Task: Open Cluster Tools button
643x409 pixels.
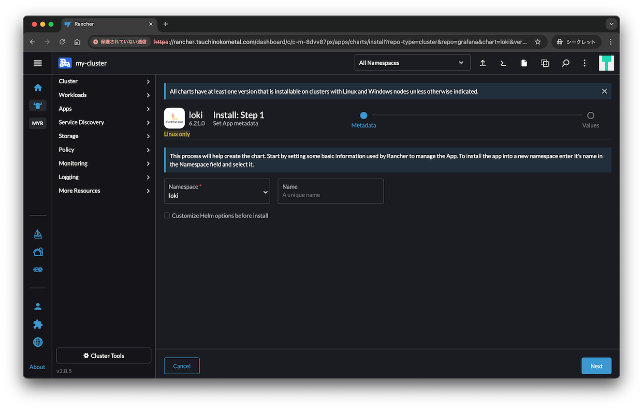Action: tap(104, 356)
